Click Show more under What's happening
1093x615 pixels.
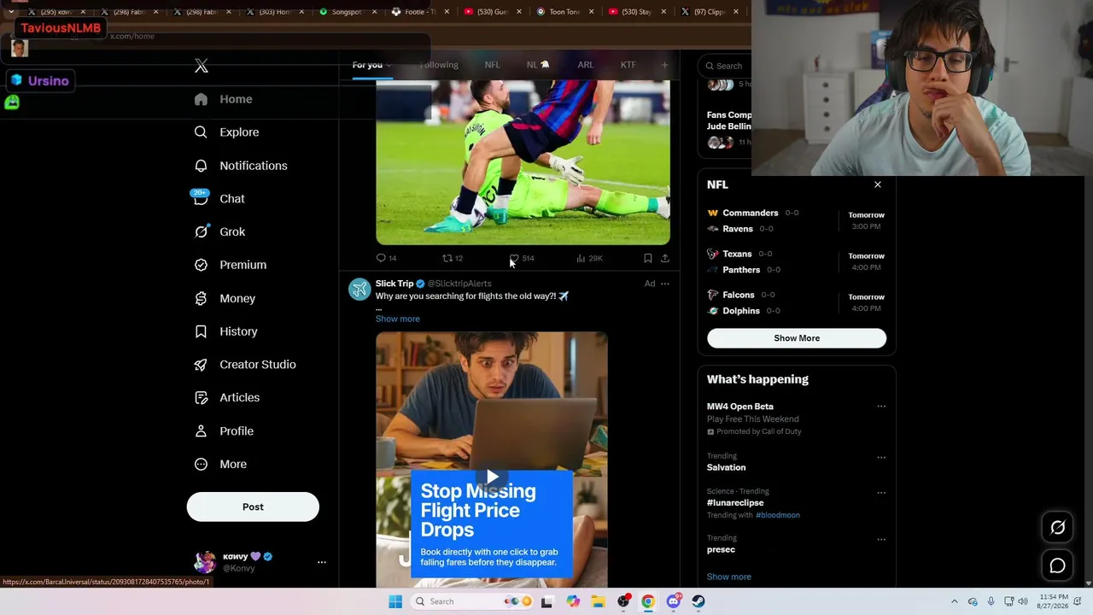729,577
